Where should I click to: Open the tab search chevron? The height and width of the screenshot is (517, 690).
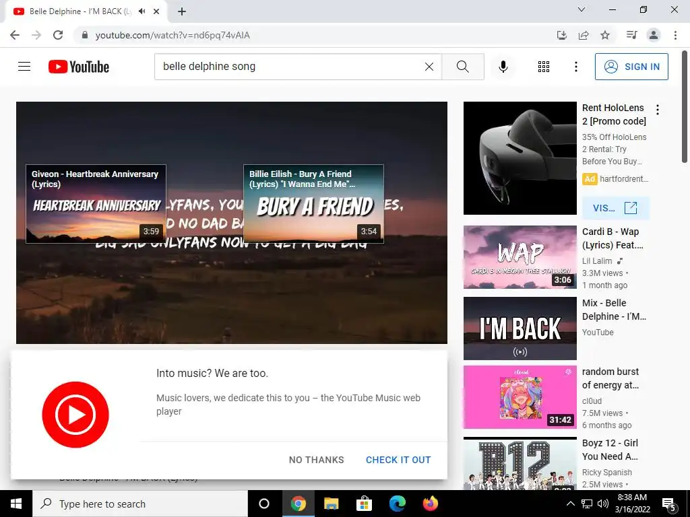point(582,9)
